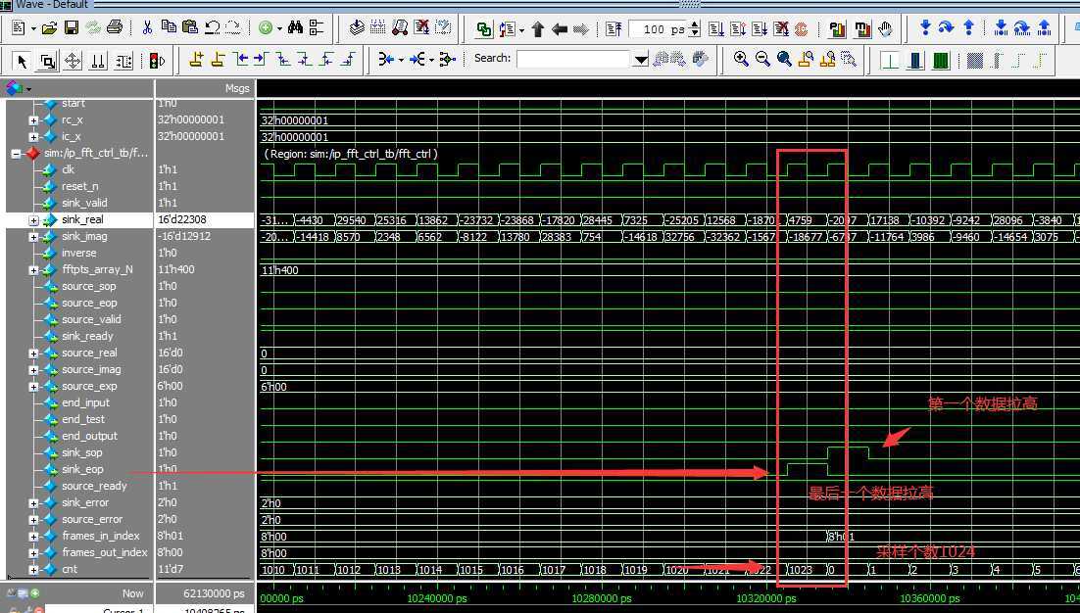Image resolution: width=1080 pixels, height=613 pixels.
Task: Collapse the sim:/ip_fft_ctrl_tb/f... region
Action: (x=15, y=154)
